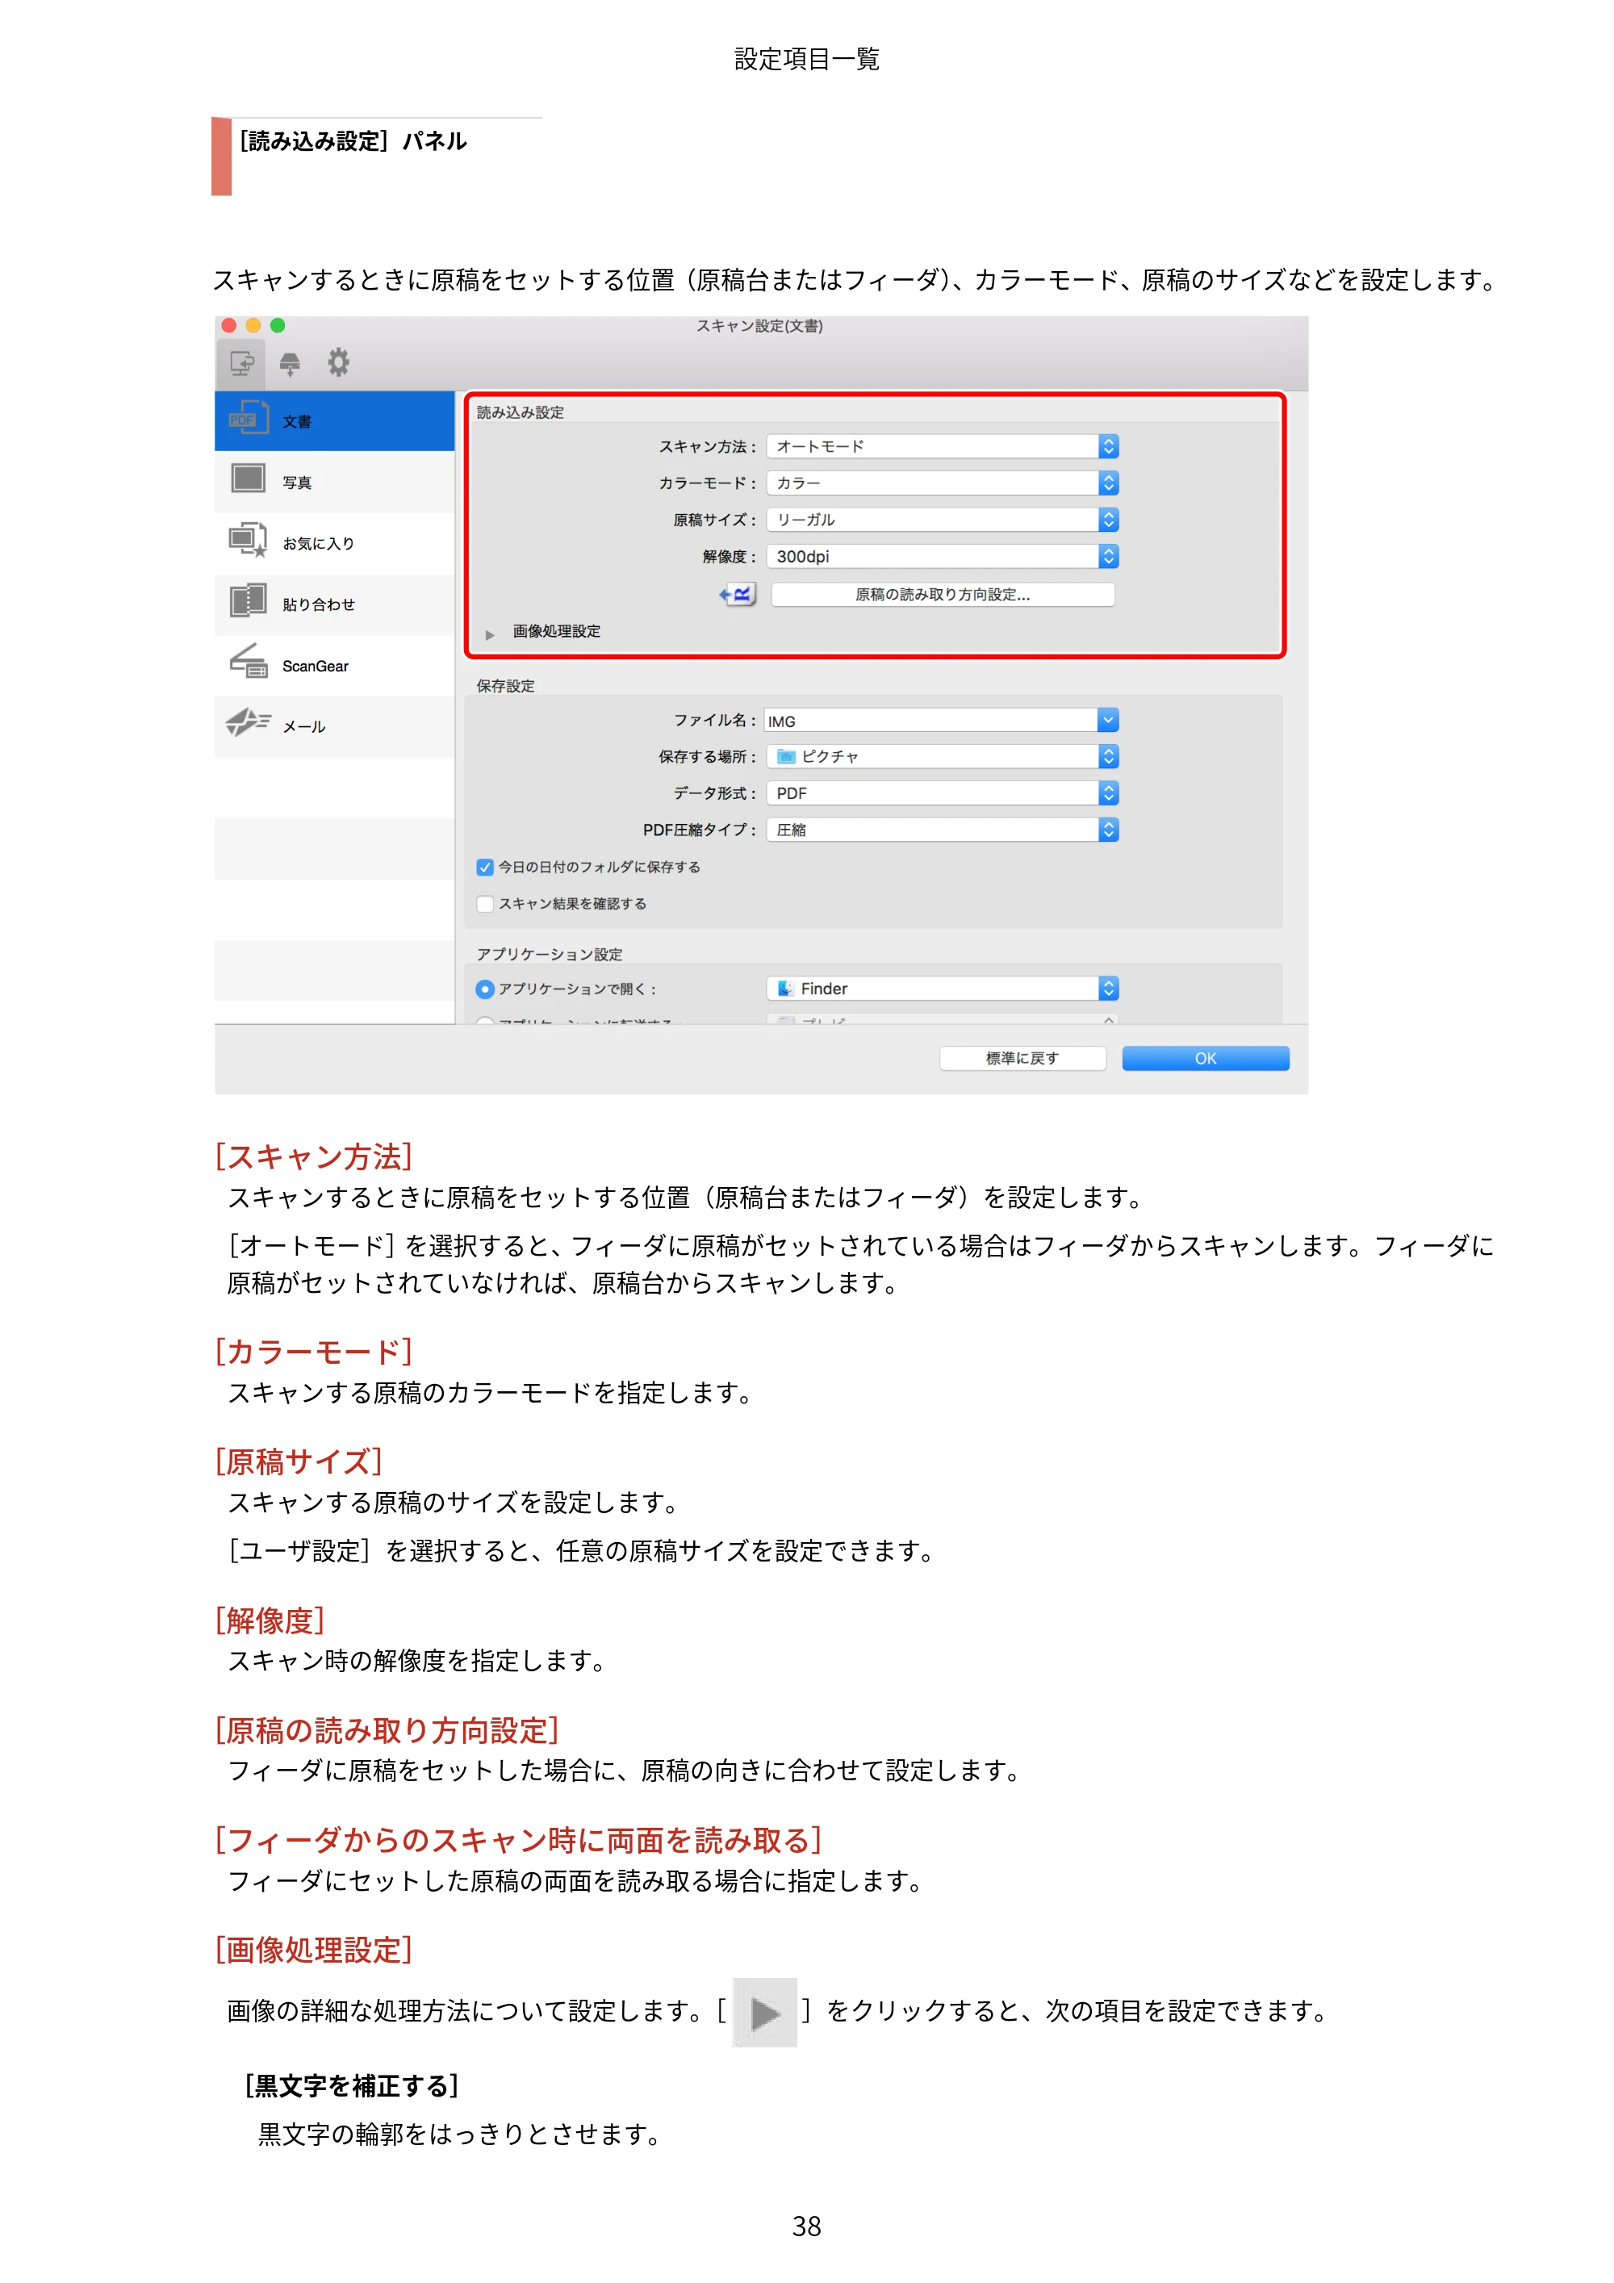Open the スキャン方法 dropdown

click(x=942, y=446)
